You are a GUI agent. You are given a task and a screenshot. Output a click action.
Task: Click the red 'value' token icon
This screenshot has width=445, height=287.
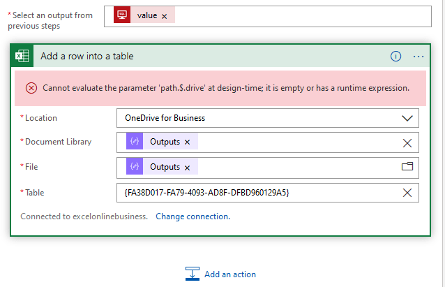pos(123,15)
